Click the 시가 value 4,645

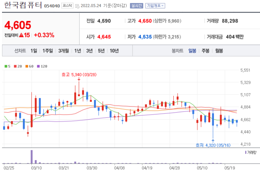[104, 37]
